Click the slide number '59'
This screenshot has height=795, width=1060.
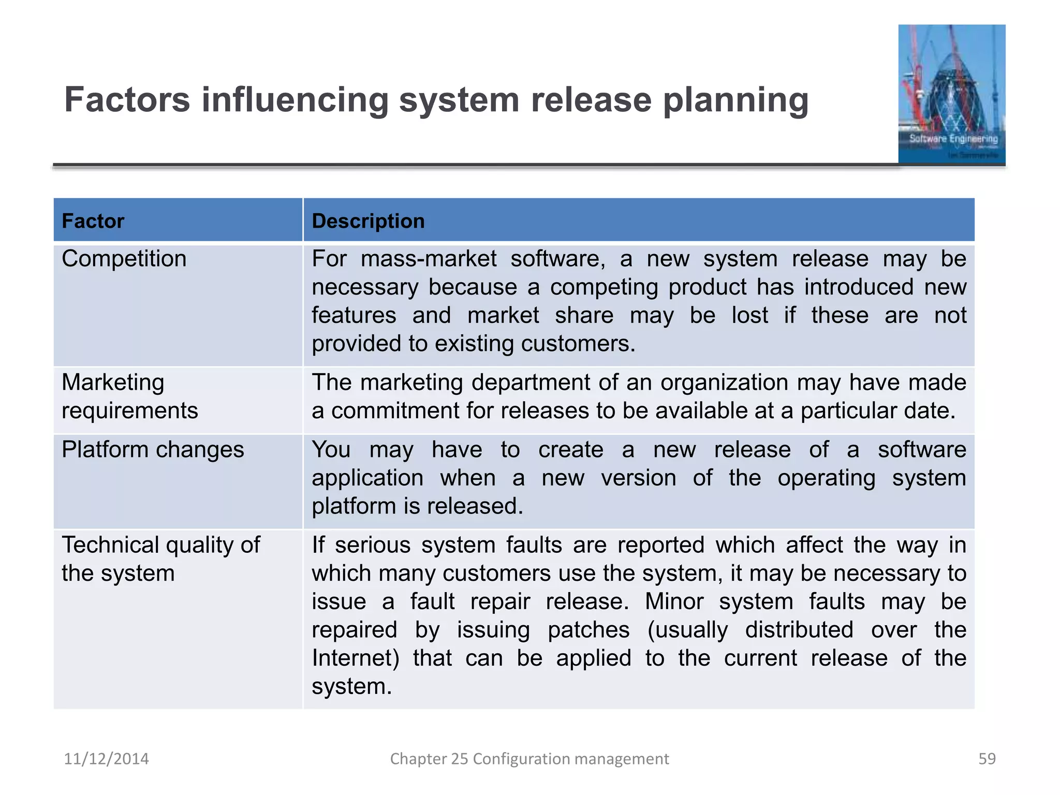(987, 759)
